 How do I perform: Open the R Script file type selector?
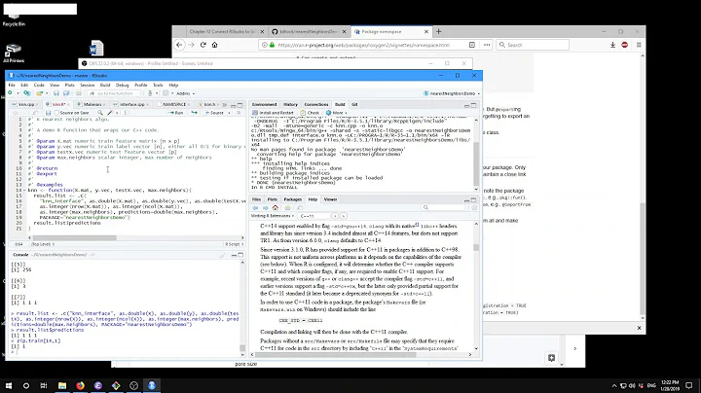point(235,244)
